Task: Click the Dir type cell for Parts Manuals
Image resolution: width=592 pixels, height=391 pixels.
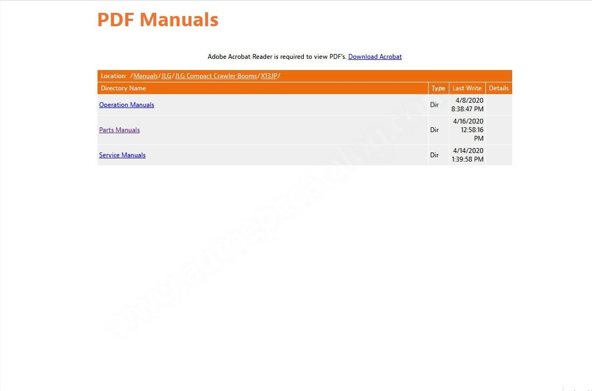Action: (x=434, y=130)
